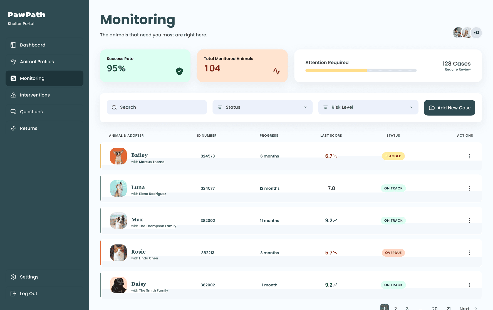This screenshot has width=493, height=310.
Task: Click Bailey's profile photo
Action: (118, 156)
